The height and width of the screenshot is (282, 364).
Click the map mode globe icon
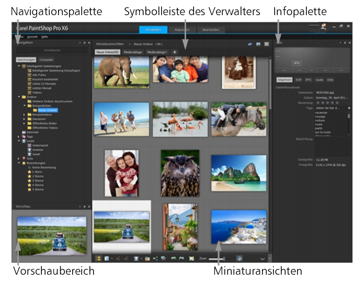(x=251, y=44)
